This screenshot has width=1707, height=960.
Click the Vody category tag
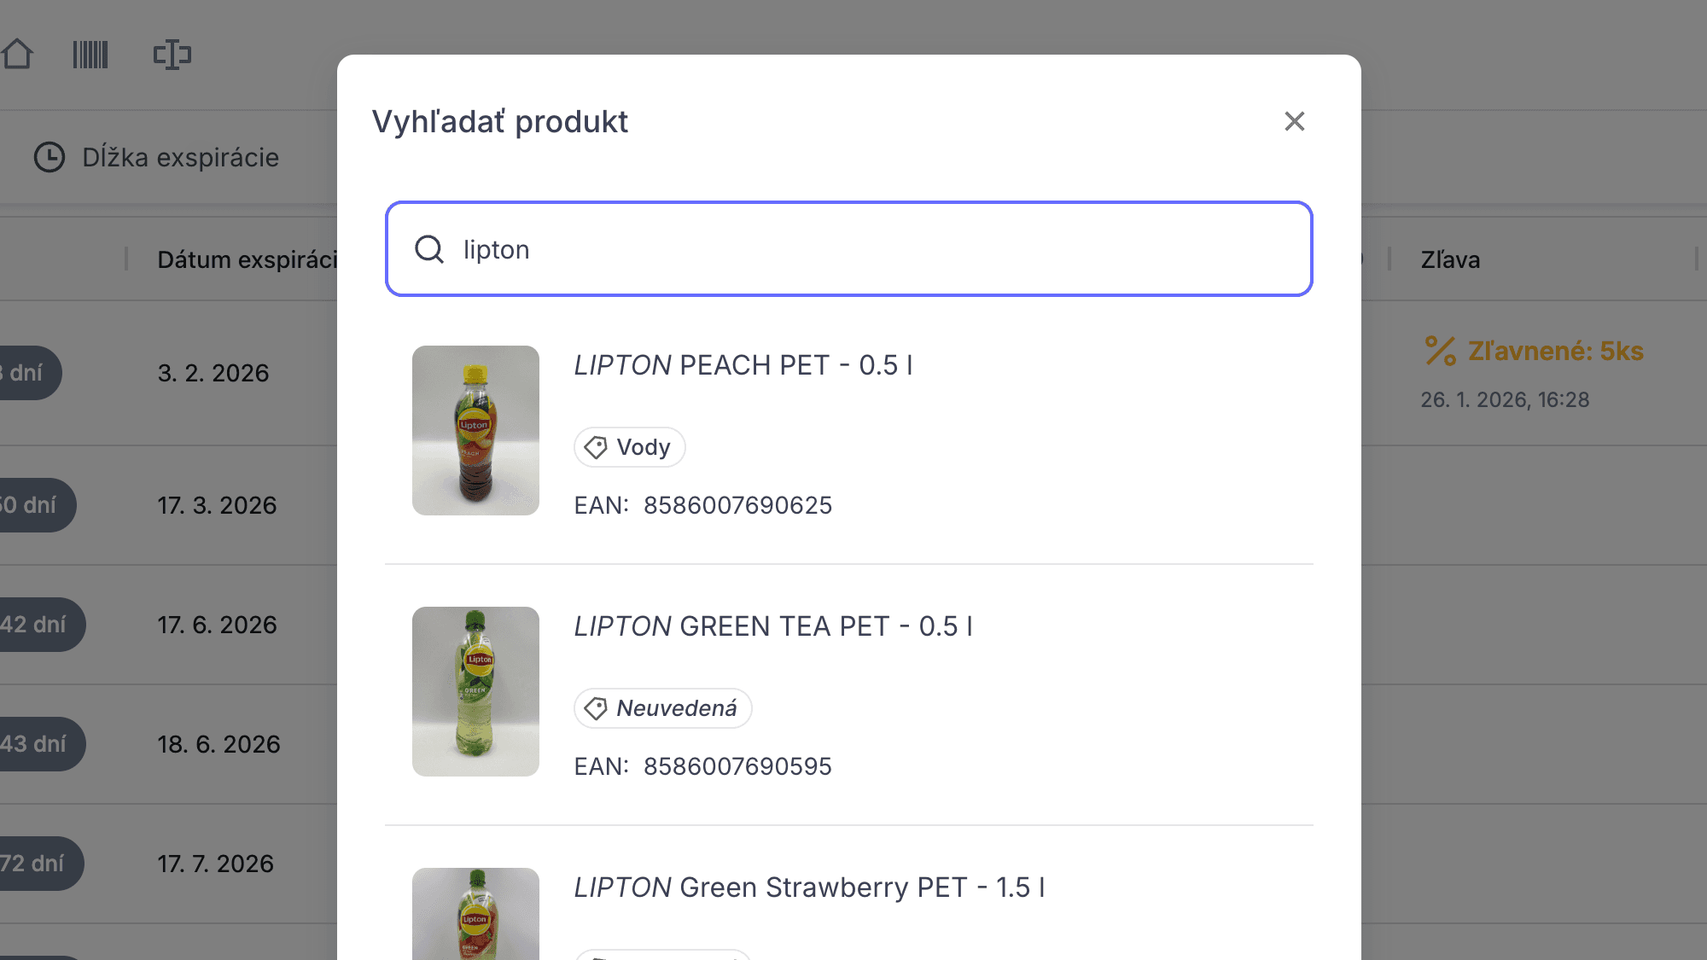pyautogui.click(x=630, y=447)
